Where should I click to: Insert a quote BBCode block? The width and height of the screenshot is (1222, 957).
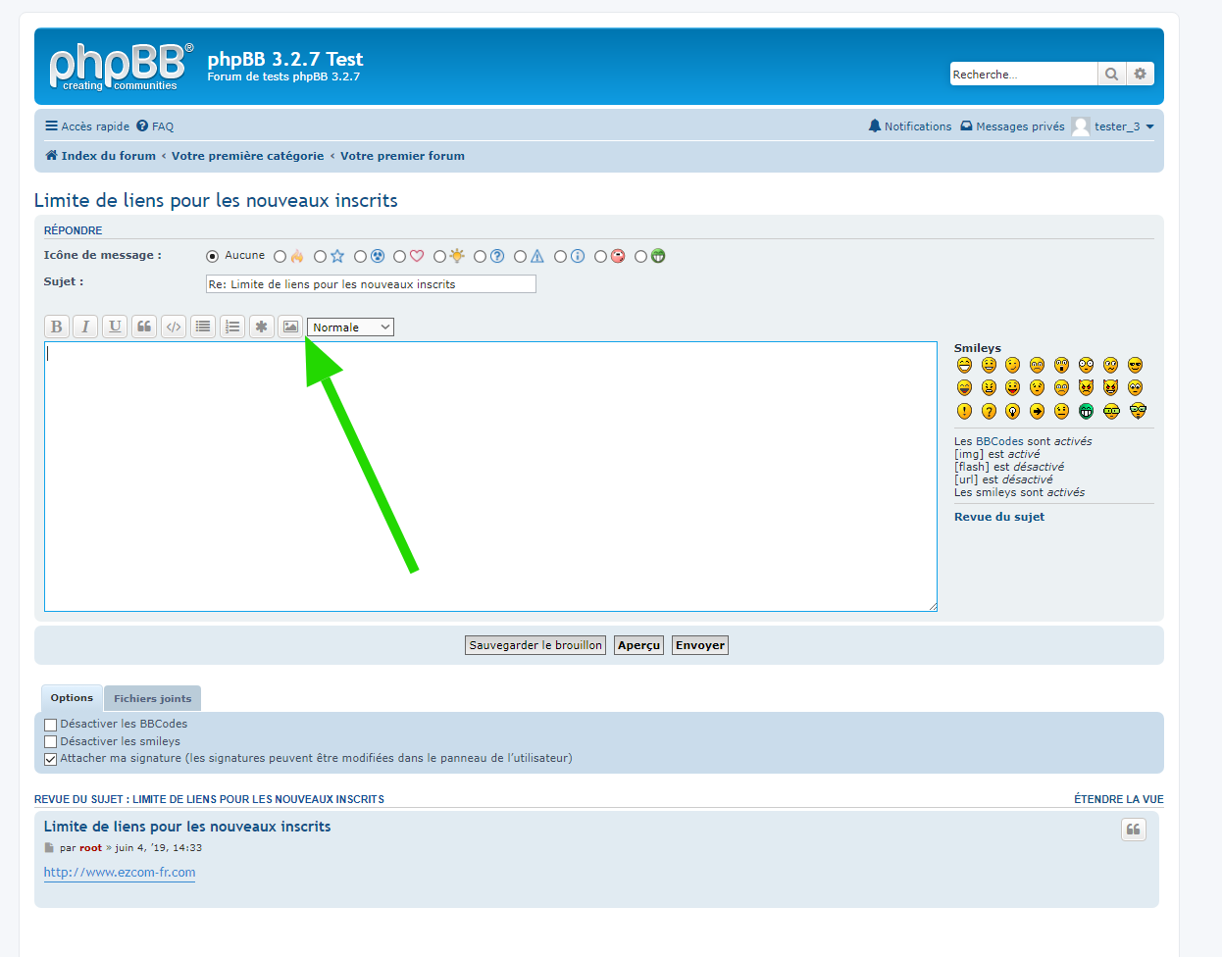pyautogui.click(x=144, y=327)
